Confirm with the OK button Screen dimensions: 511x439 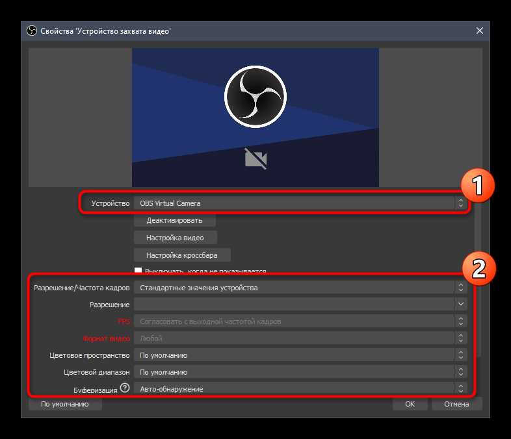coord(410,404)
